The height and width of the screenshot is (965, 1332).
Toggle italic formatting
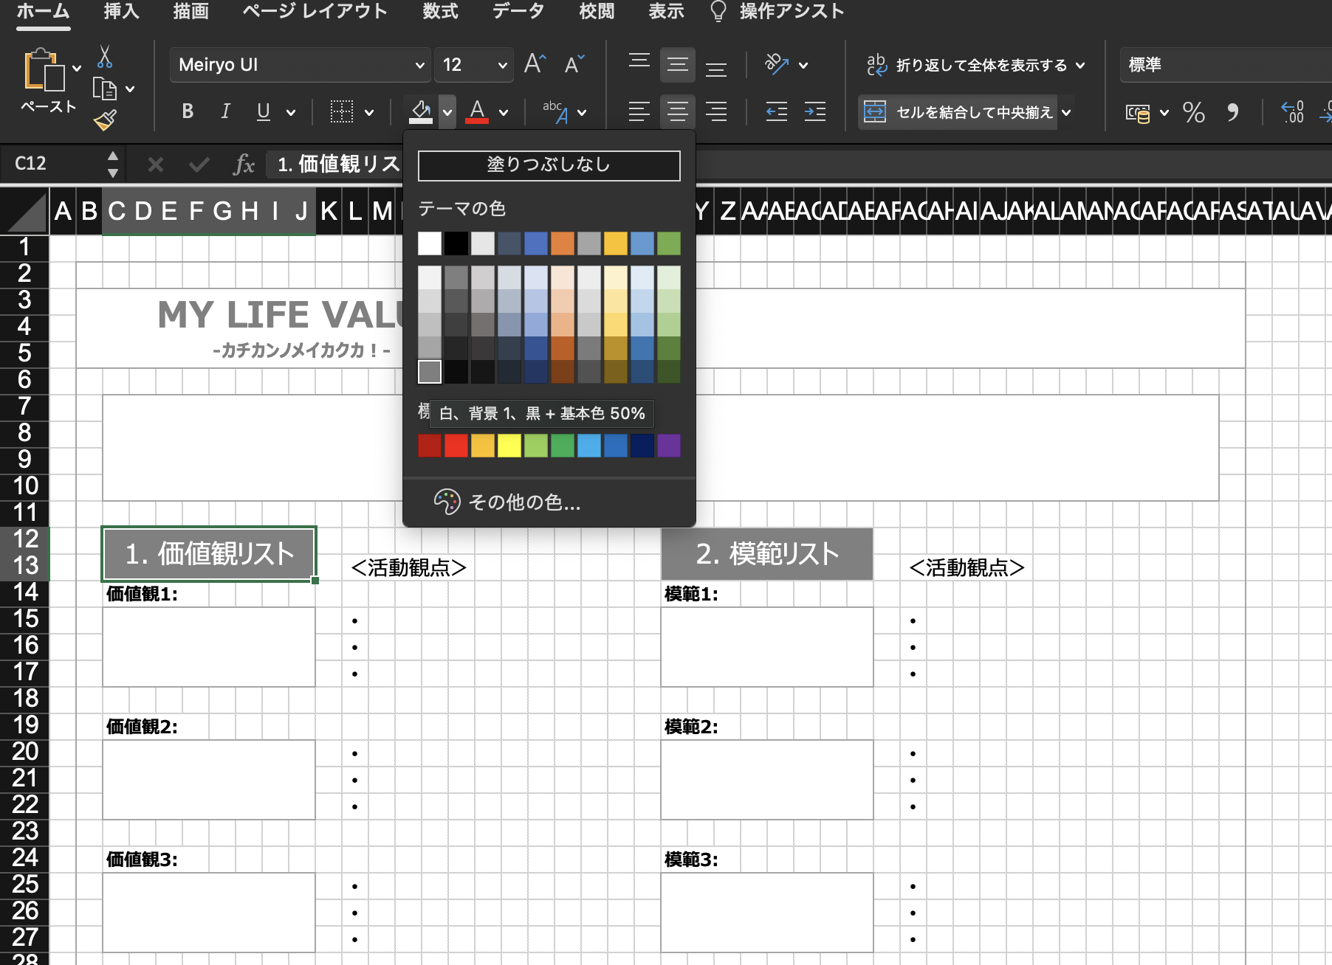tap(225, 111)
